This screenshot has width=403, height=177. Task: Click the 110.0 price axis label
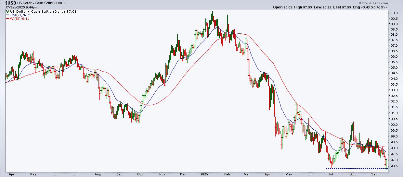tap(394, 13)
